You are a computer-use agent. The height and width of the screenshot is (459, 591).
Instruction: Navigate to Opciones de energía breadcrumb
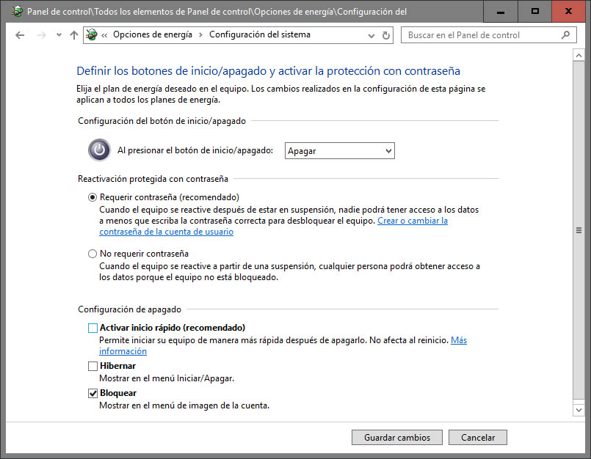click(x=153, y=35)
